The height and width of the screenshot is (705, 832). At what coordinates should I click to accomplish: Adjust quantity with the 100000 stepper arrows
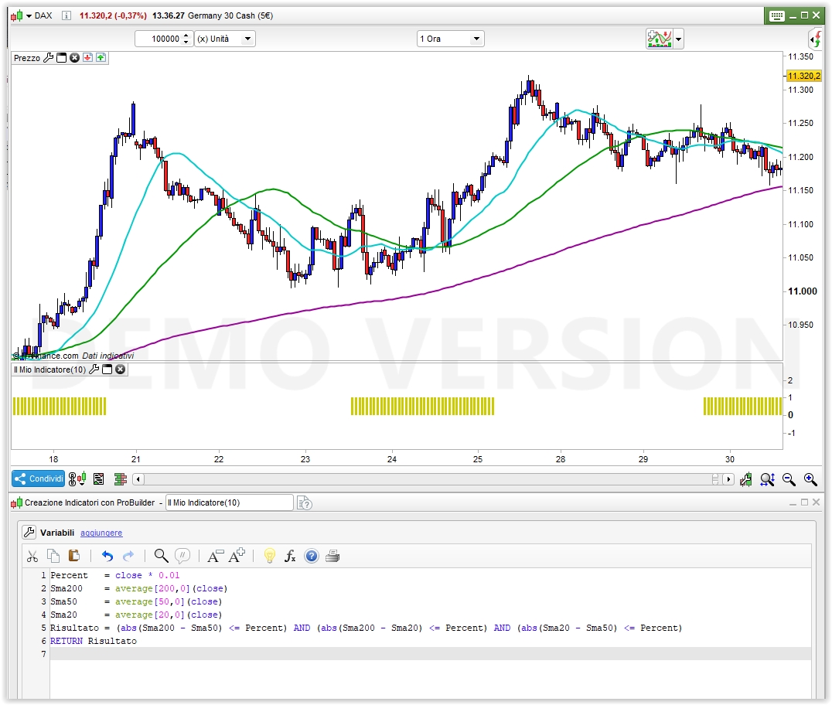(186, 39)
